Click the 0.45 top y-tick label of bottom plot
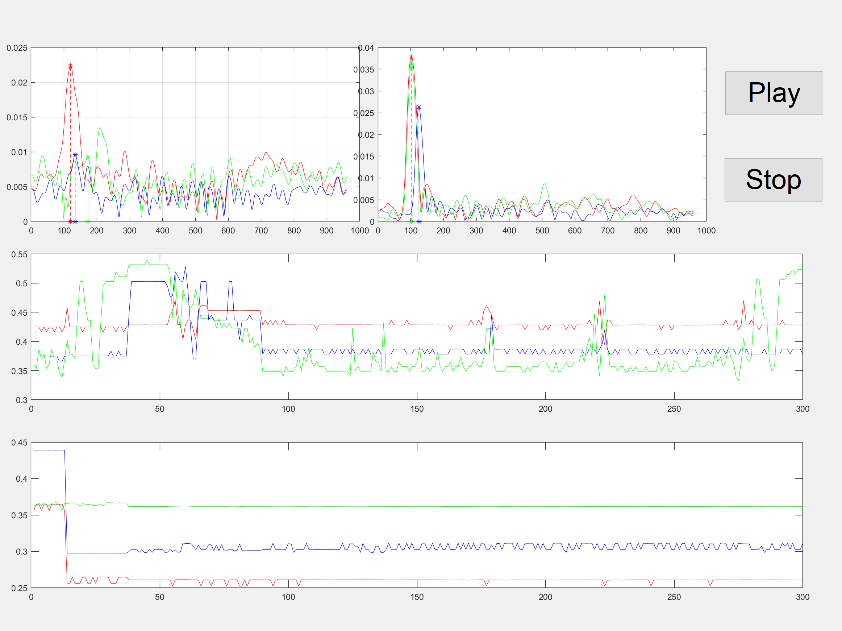Viewport: 842px width, 631px height. pos(19,443)
